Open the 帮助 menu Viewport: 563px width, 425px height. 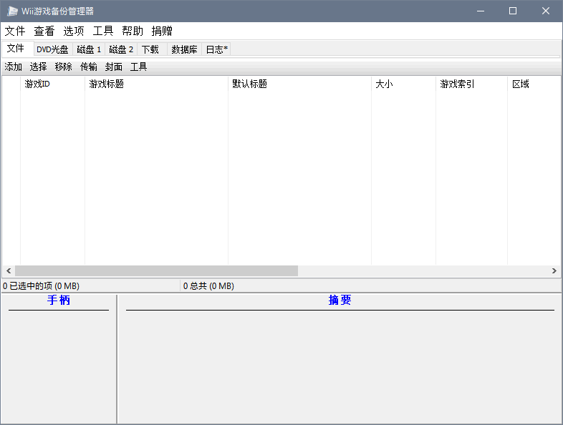133,31
